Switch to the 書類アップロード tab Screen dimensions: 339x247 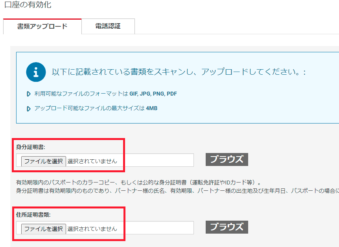42,26
